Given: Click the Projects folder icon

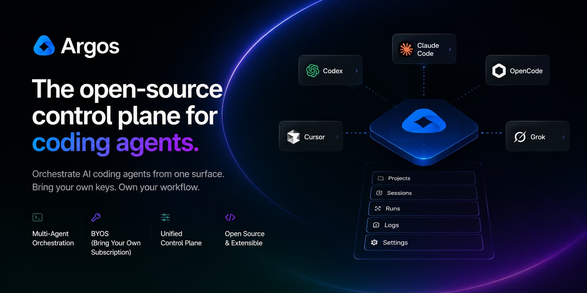Looking at the screenshot, I should (x=381, y=178).
